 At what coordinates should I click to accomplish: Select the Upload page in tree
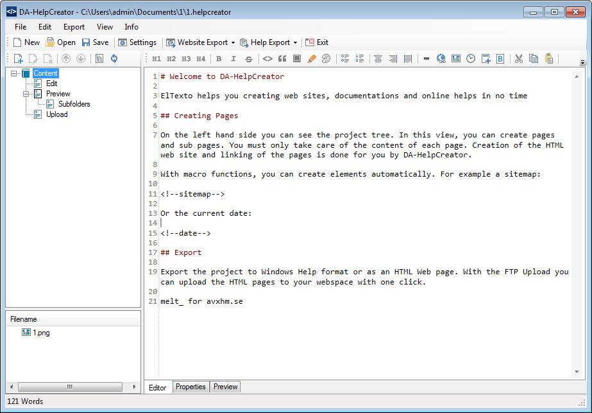tap(56, 114)
